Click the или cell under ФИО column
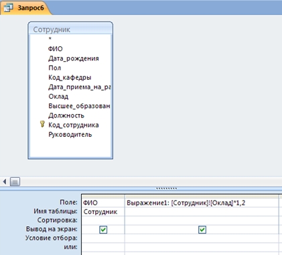 (x=103, y=247)
